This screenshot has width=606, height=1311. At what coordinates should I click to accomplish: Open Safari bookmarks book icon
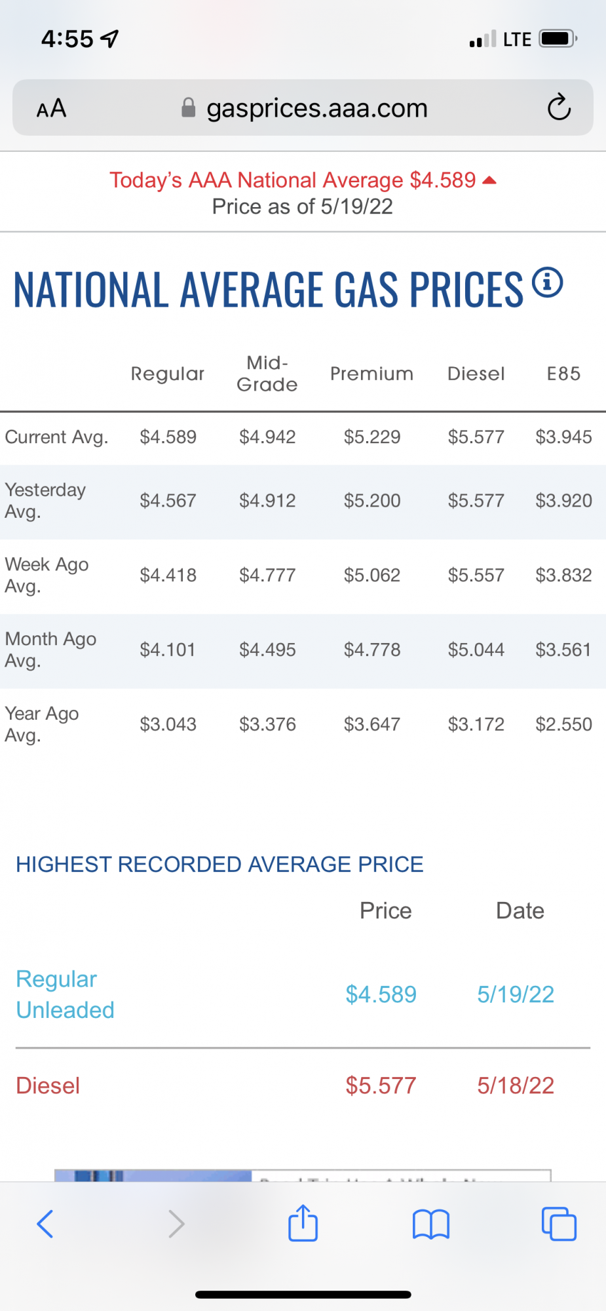(430, 1223)
